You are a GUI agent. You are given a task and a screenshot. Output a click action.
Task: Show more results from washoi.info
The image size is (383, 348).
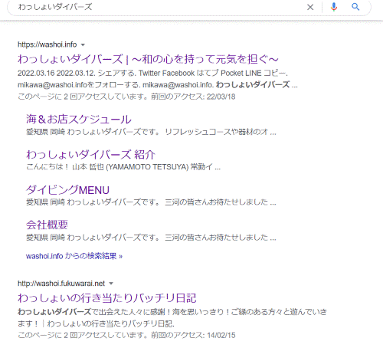pos(74,256)
